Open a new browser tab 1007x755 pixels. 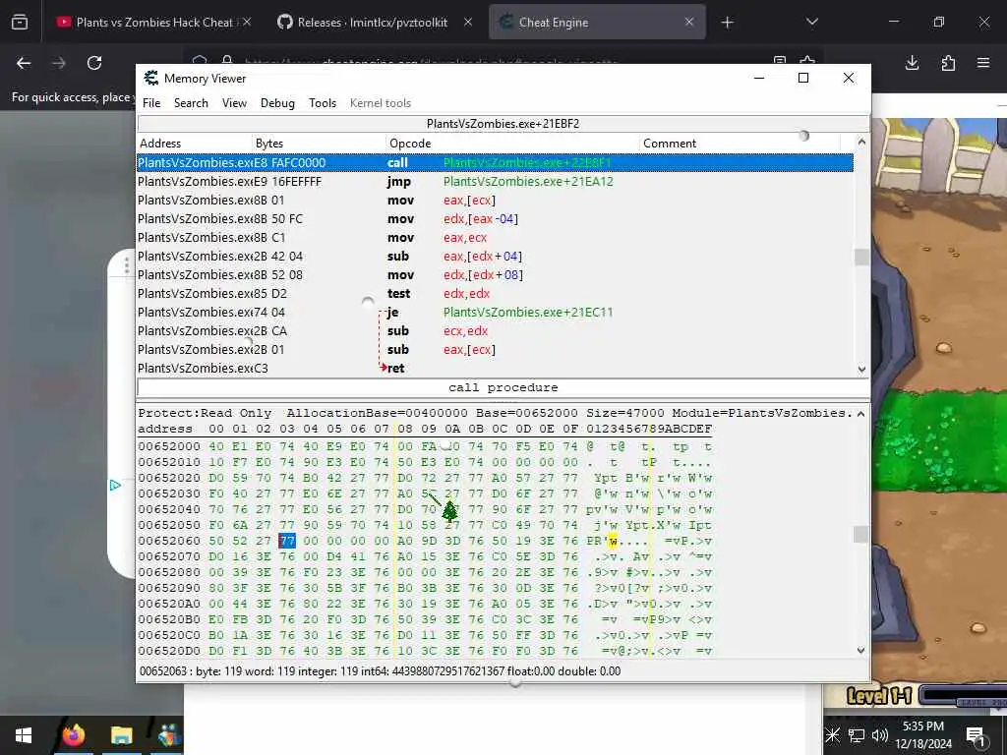tap(727, 23)
